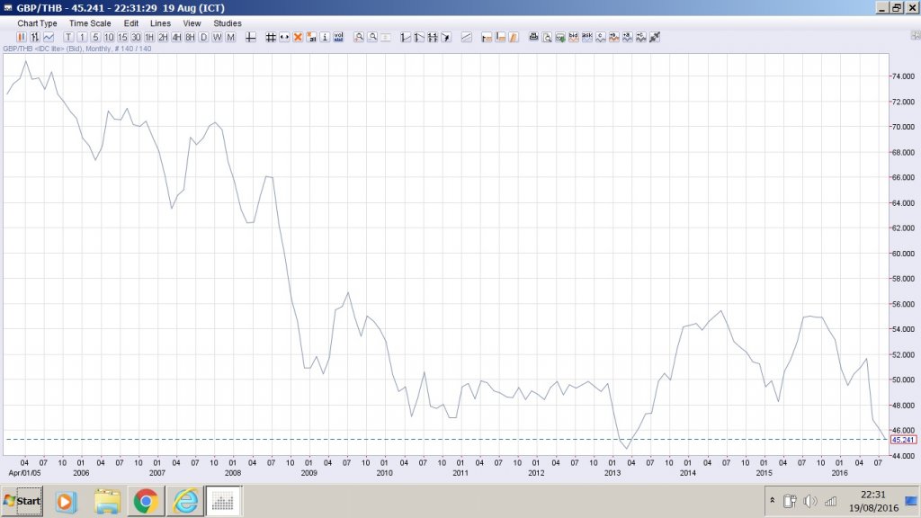Image resolution: width=921 pixels, height=518 pixels.
Task: Activate the crosshair cursor tool
Action: coord(251,37)
